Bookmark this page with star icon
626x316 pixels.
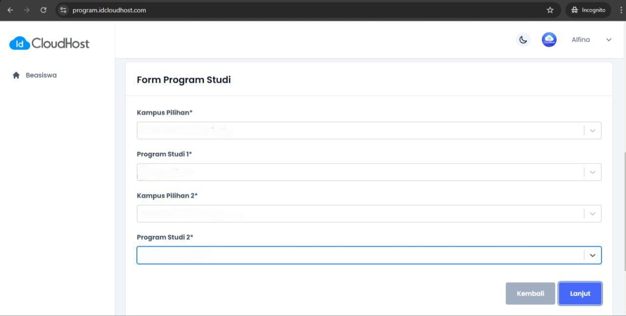(550, 10)
